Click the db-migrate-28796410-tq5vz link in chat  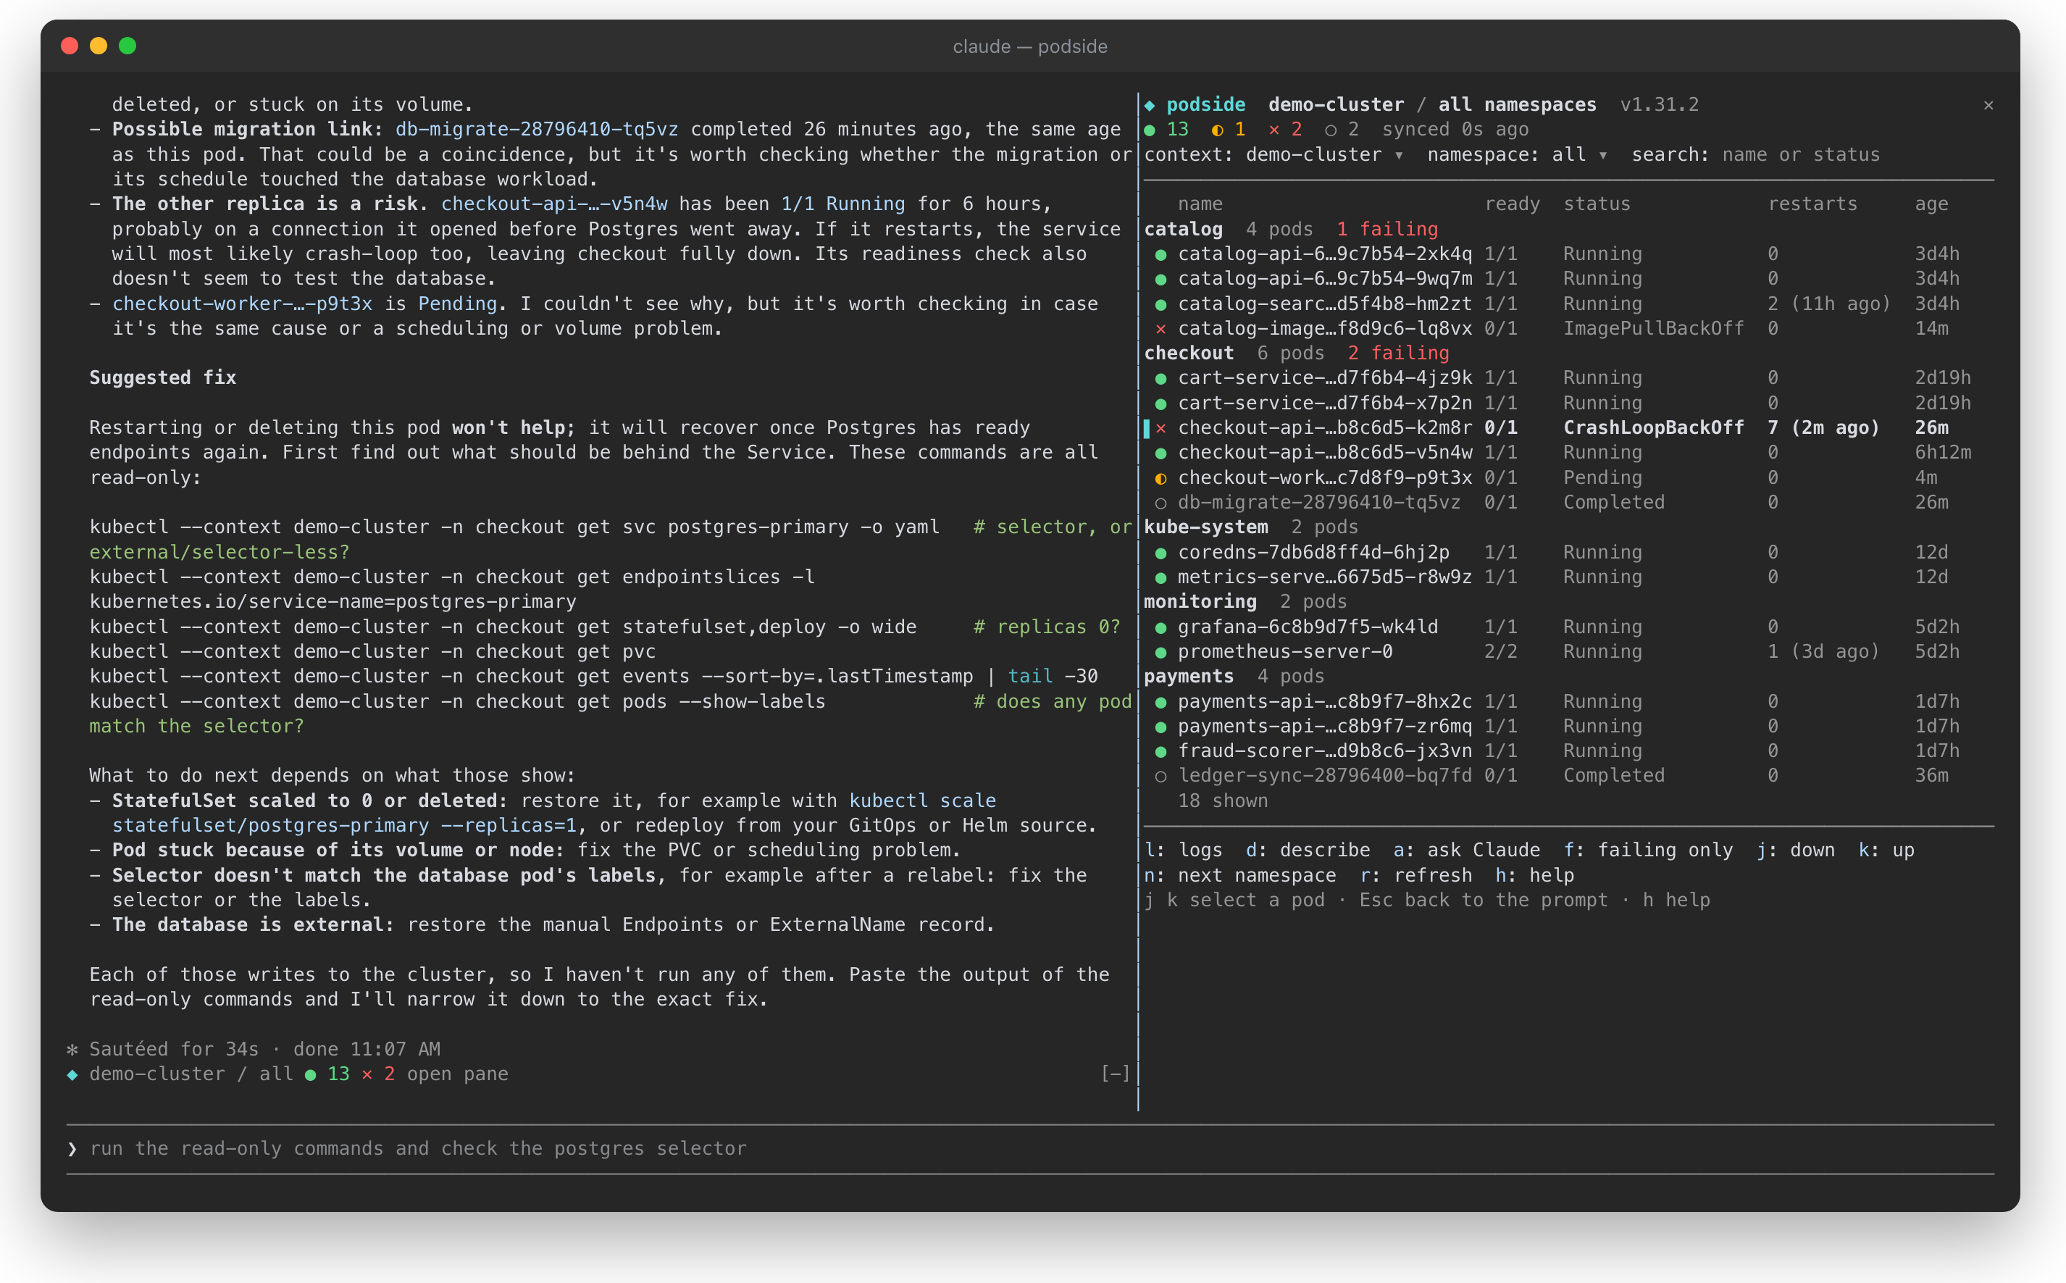coord(536,130)
